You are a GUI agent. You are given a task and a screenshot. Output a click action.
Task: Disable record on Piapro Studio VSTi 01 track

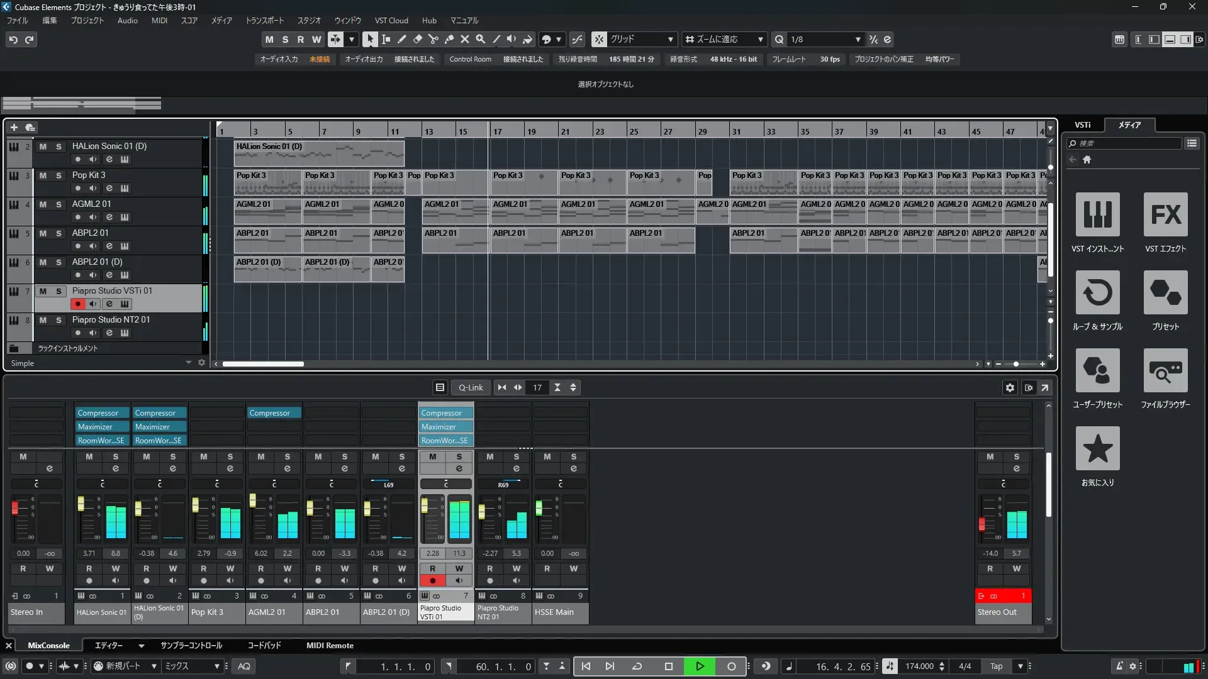coord(77,304)
